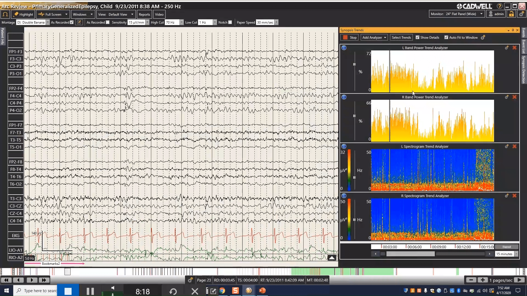
Task: Click the Stop button in Synopsis Trends
Action: point(349,37)
